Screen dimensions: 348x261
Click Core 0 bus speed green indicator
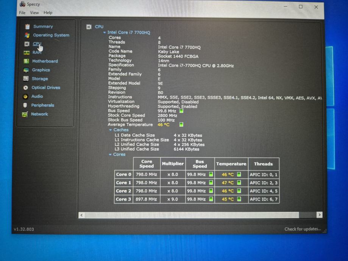pyautogui.click(x=211, y=174)
